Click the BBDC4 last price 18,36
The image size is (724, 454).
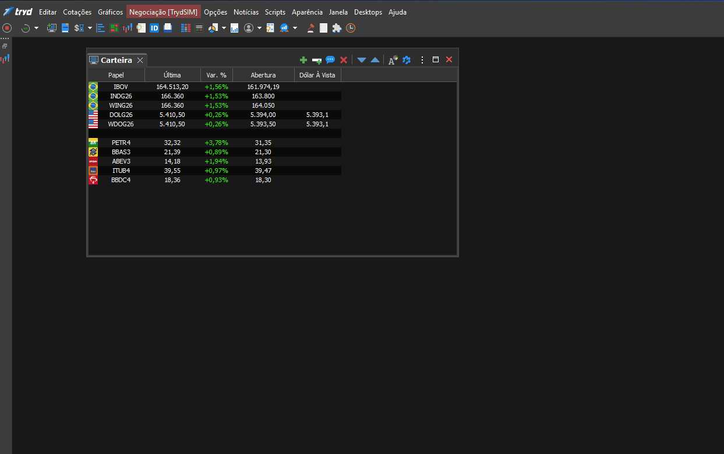(172, 180)
